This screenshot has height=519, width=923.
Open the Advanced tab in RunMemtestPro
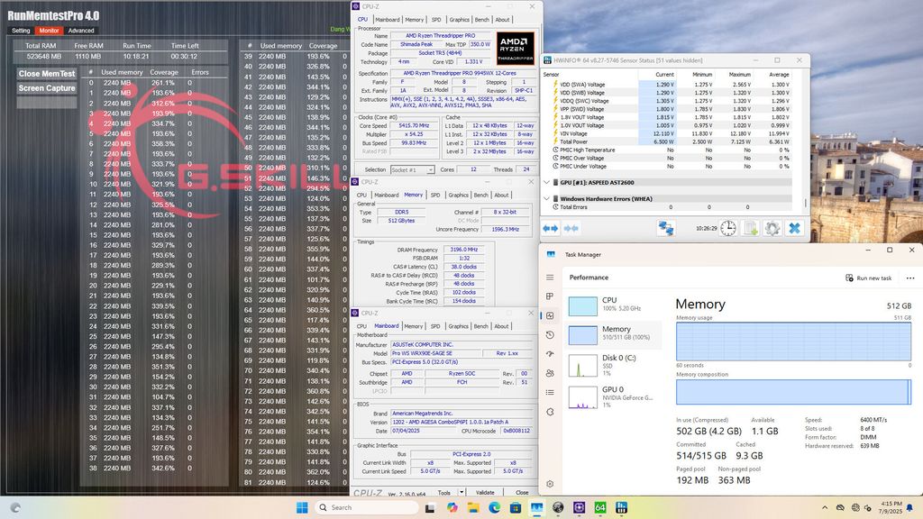coord(80,30)
